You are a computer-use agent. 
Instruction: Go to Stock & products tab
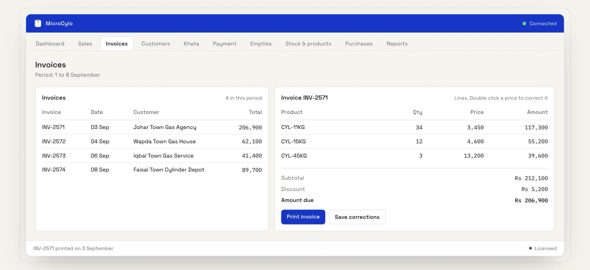click(308, 44)
